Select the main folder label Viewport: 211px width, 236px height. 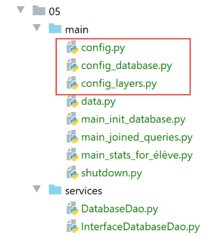coord(76,30)
